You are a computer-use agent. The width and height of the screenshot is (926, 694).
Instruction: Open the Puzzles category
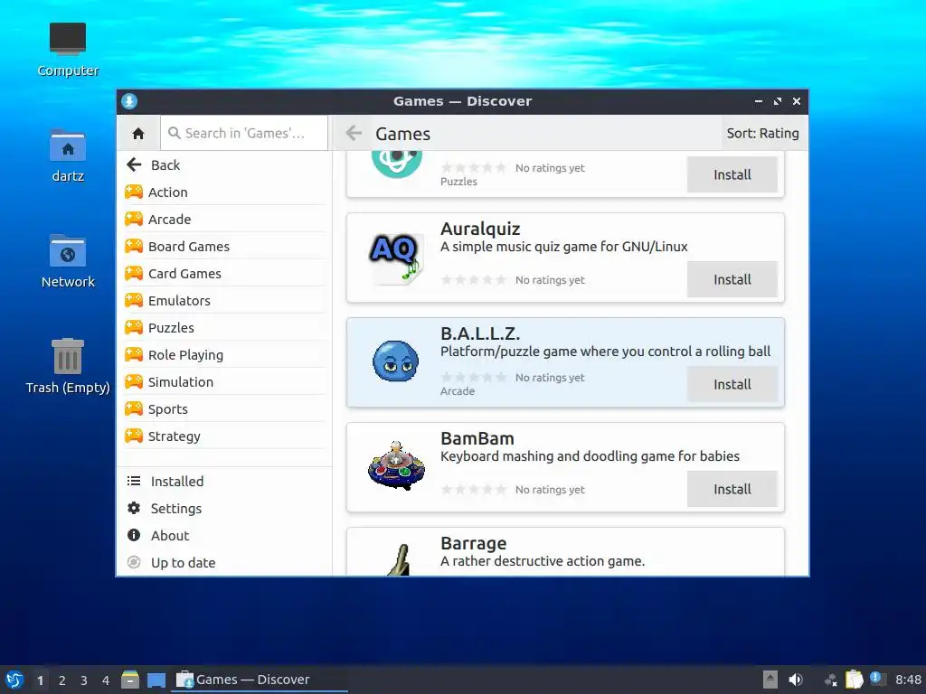tap(224, 327)
